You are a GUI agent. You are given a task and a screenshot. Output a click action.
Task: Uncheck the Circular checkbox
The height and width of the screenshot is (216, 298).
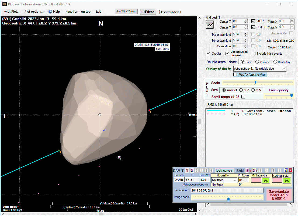coord(209,54)
